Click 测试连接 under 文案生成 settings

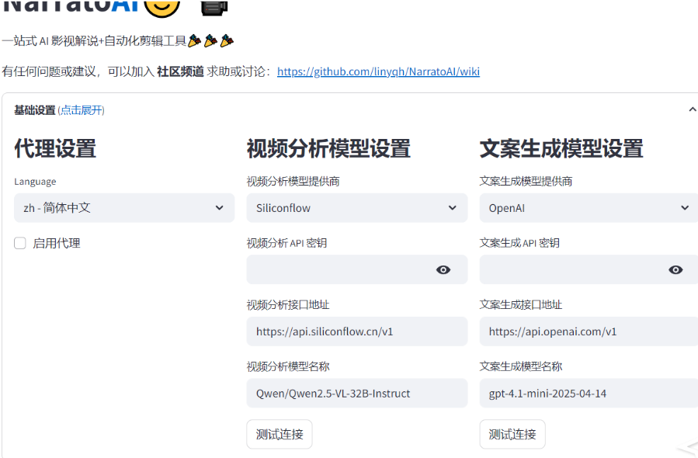tap(512, 434)
